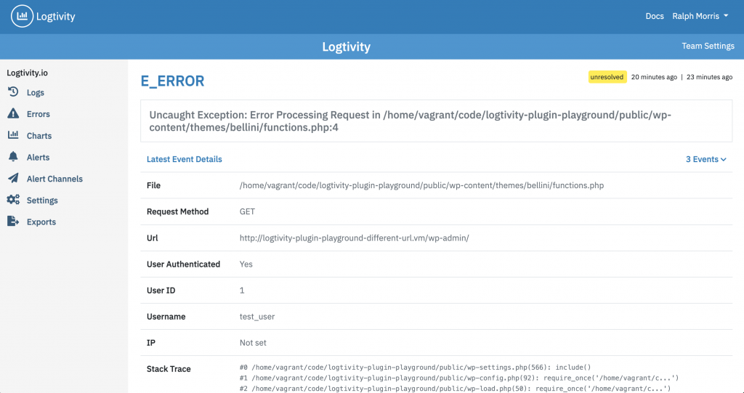This screenshot has width=744, height=393.
Task: Click the Errors warning triangle icon
Action: tap(13, 113)
